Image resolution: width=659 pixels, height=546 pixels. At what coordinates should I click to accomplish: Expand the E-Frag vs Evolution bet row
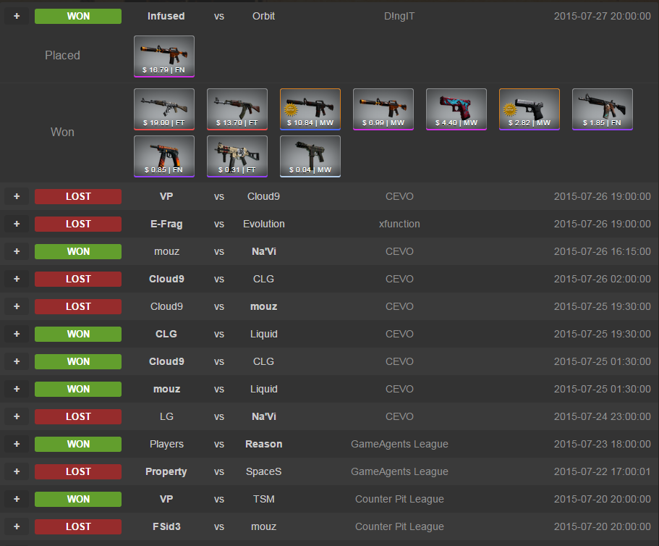pos(17,224)
